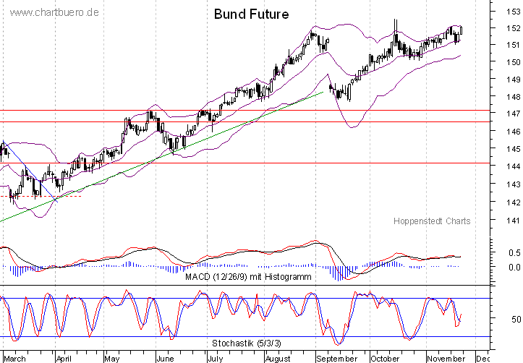Image resolution: width=523 pixels, height=363 pixels.
Task: Click the October month axis label
Action: click(385, 359)
